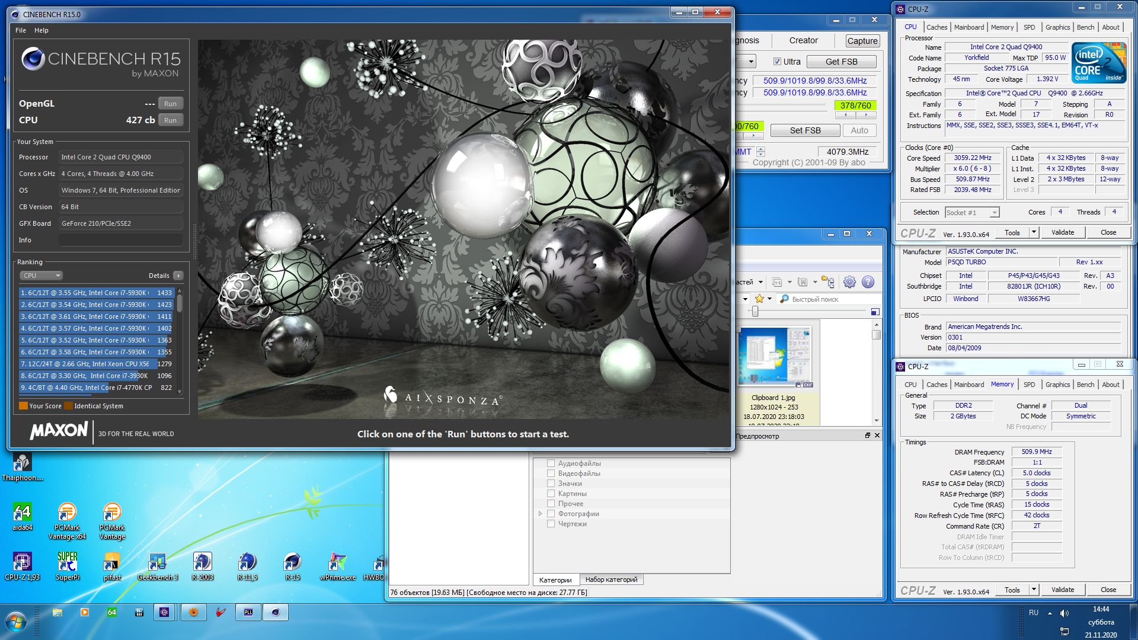Check the Видеофайлы category checkbox
The width and height of the screenshot is (1138, 640).
[x=551, y=473]
